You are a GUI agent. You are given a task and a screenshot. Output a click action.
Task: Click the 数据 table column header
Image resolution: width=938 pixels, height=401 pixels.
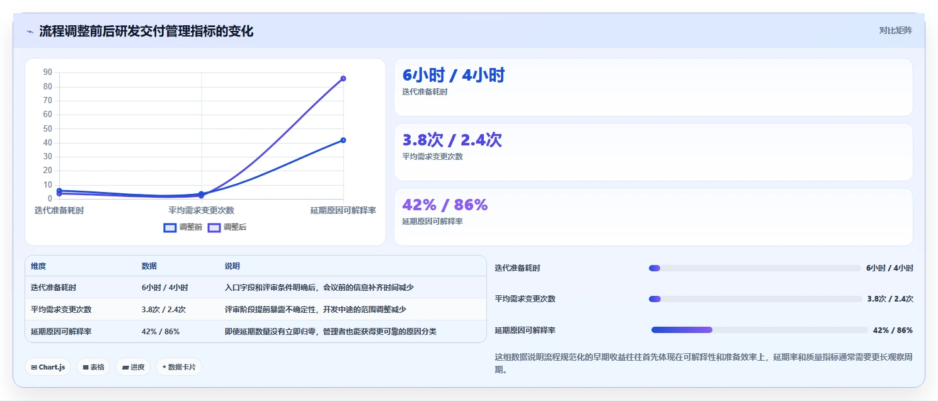(x=149, y=266)
